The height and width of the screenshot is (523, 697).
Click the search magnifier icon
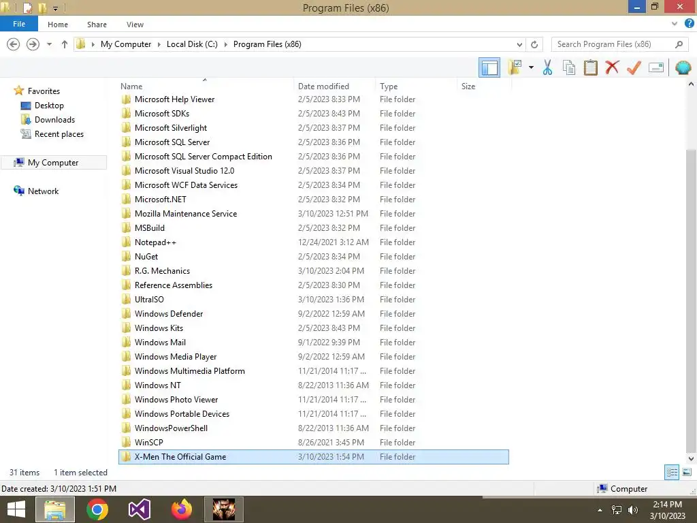coord(679,44)
